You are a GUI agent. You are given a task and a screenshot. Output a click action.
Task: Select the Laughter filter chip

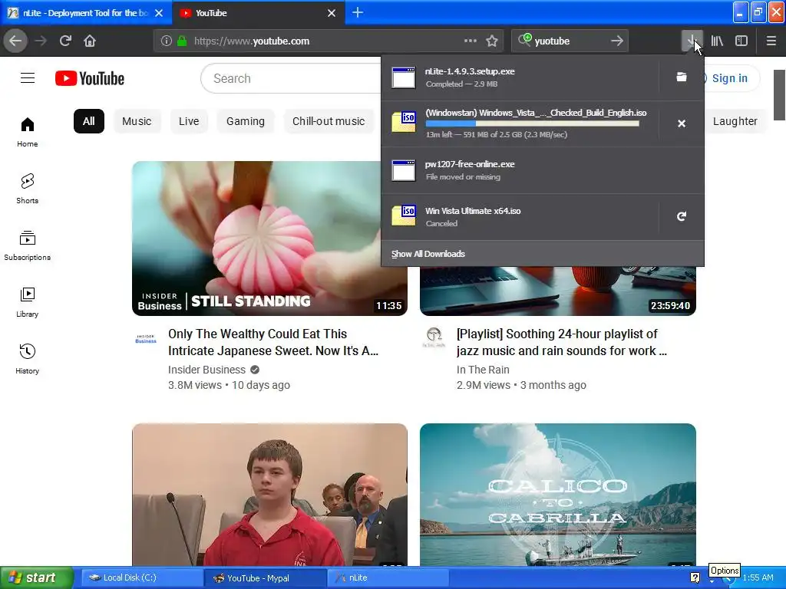(x=735, y=121)
